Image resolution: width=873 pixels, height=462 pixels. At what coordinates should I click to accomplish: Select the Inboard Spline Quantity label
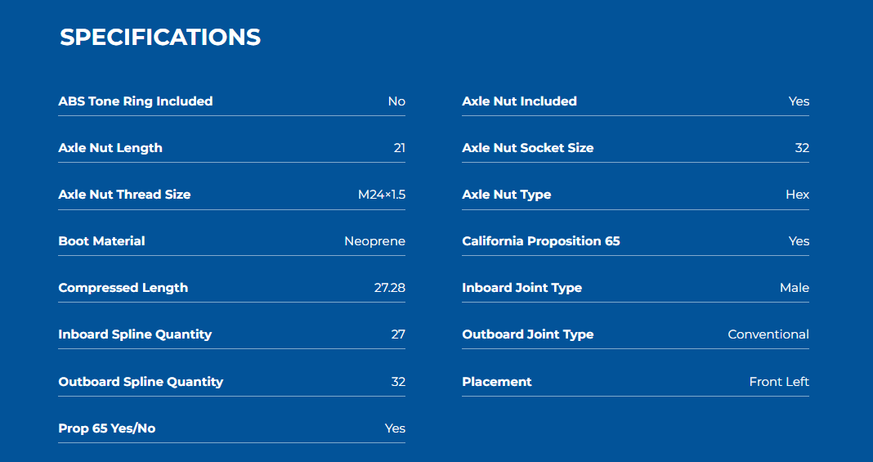point(135,334)
